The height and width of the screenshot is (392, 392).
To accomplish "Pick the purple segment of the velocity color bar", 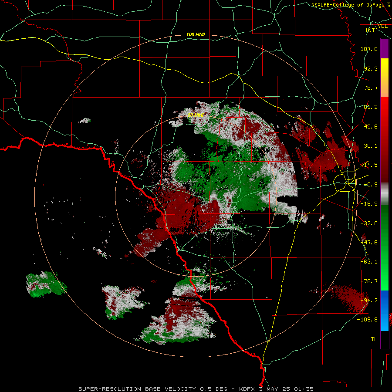I will (x=385, y=48).
